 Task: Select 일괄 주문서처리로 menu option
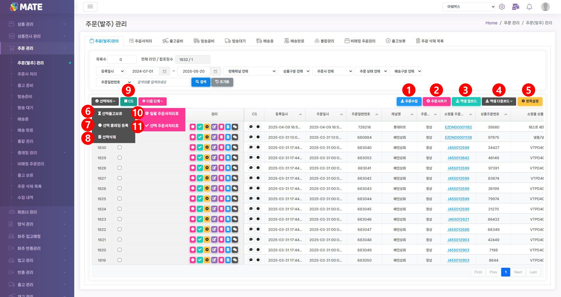[x=162, y=114]
